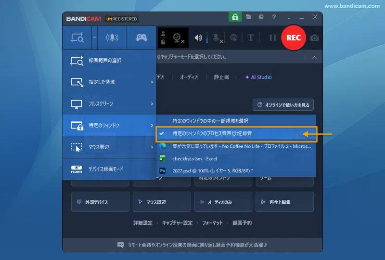The width and height of the screenshot is (385, 260).
Task: Open the screen mode dropdown arrow
Action: (x=94, y=38)
